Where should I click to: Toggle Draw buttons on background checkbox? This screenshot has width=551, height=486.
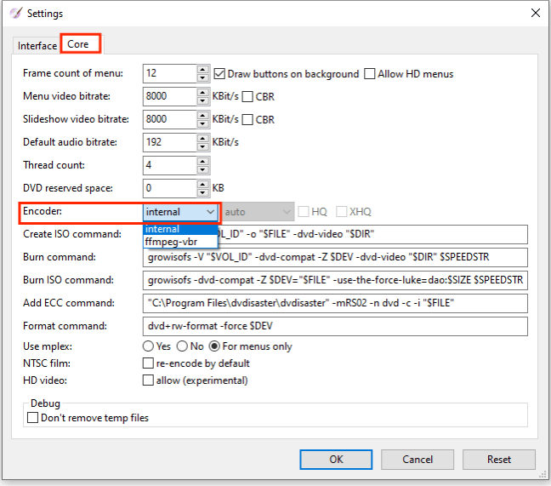[x=220, y=74]
